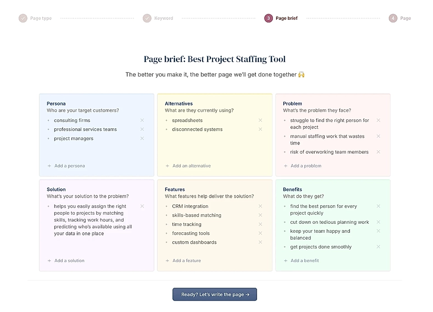Click "Add an alternative"
Image resolution: width=433 pixels, height=312 pixels.
188,166
